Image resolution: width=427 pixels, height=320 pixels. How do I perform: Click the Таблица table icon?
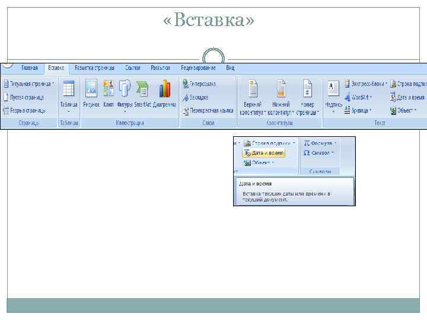point(68,89)
